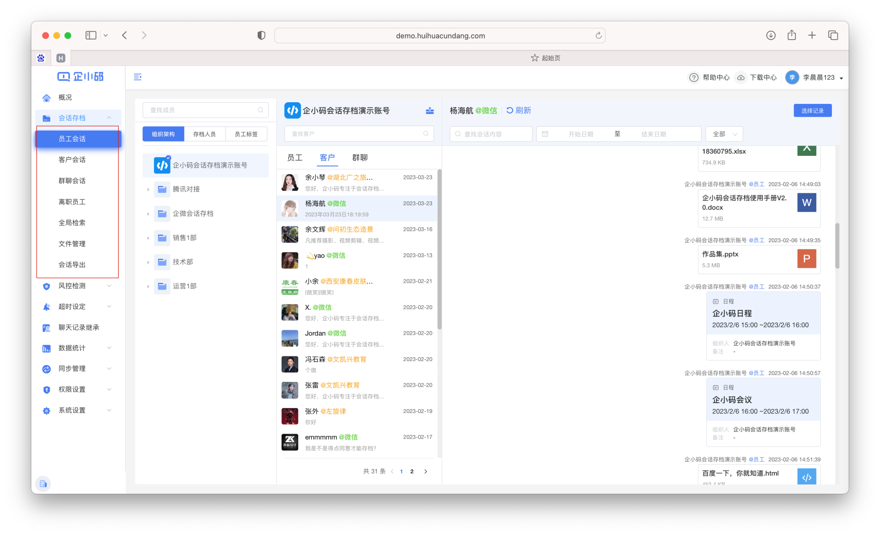Open the 企小码日程 schedule card
Image resolution: width=880 pixels, height=535 pixels.
click(x=764, y=326)
